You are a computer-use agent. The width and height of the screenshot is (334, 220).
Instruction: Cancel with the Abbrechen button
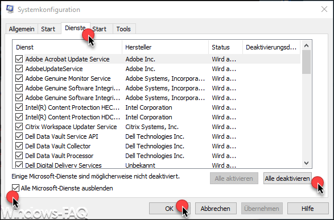coord(216,208)
